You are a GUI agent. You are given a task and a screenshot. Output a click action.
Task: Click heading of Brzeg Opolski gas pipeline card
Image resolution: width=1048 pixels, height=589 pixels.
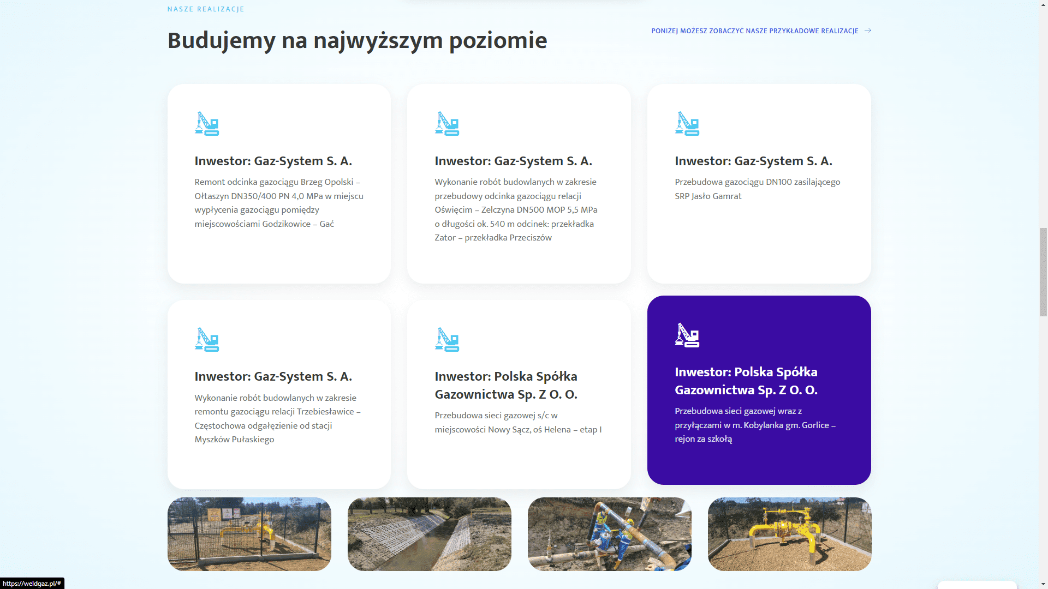tap(273, 161)
